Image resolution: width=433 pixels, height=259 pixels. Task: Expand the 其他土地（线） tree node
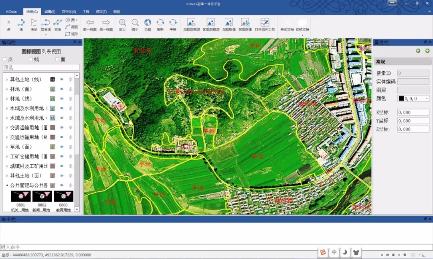pyautogui.click(x=7, y=80)
